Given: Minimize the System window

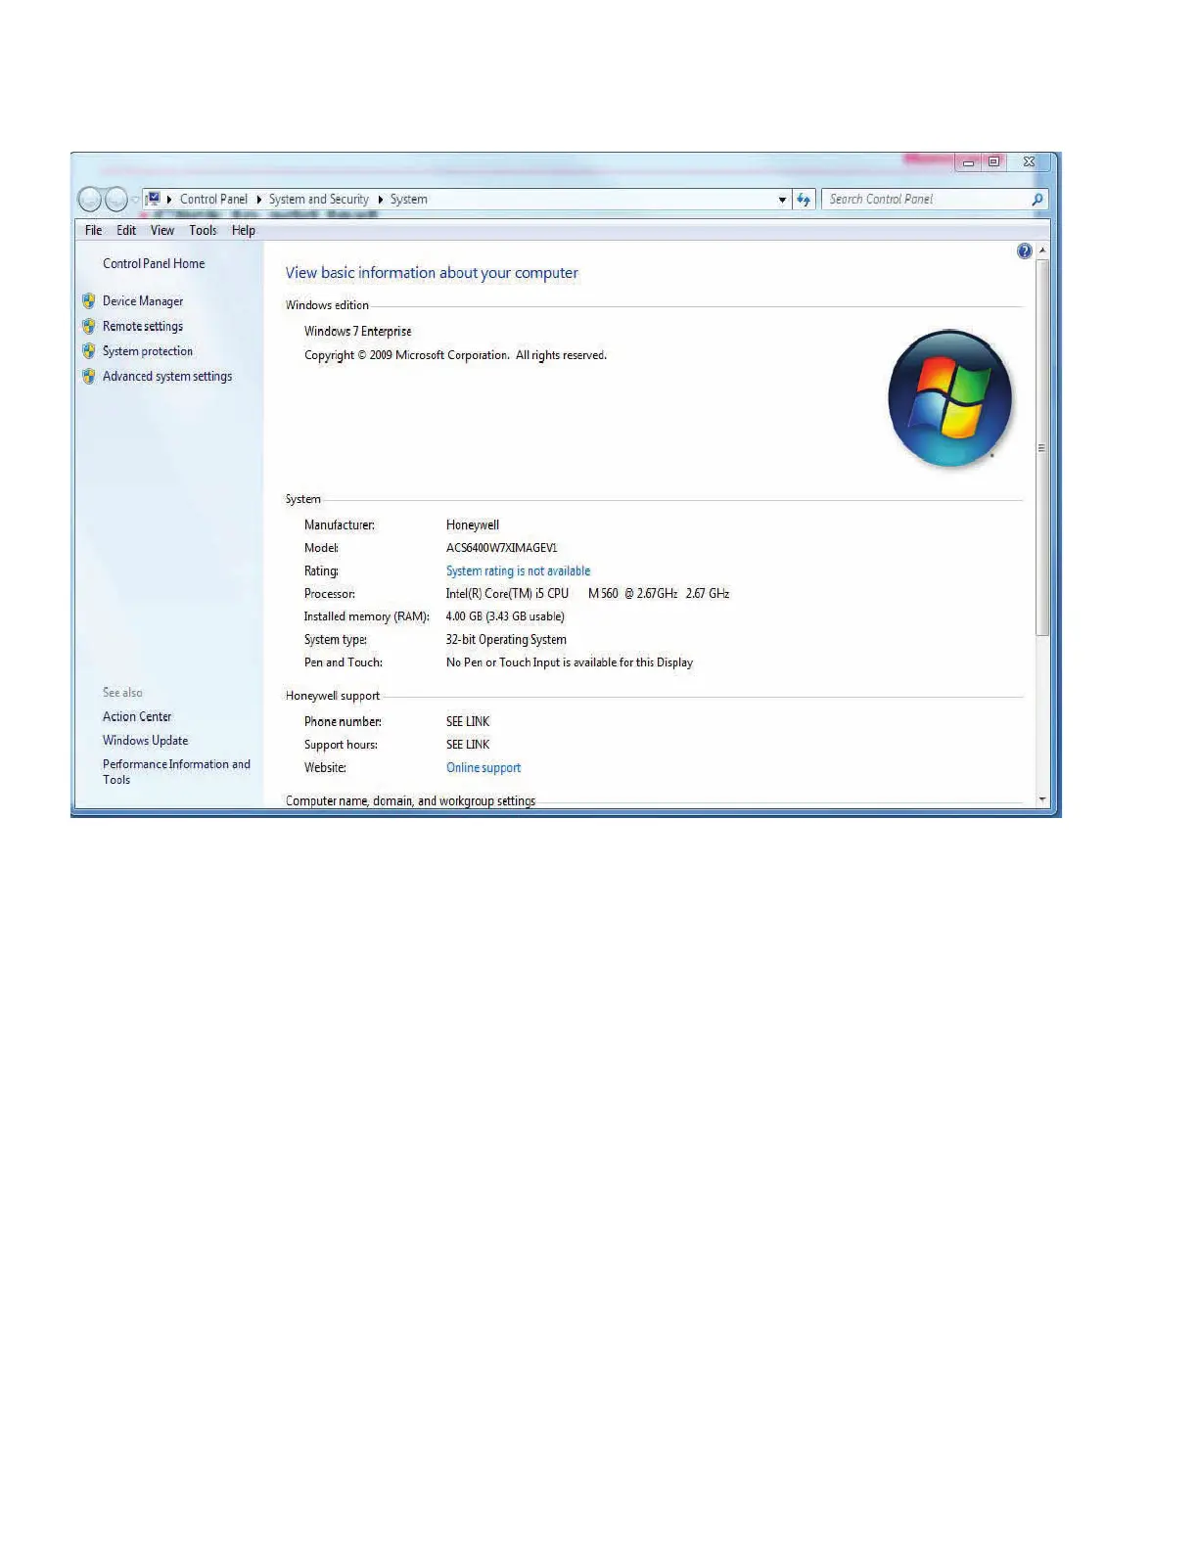Looking at the screenshot, I should click(x=967, y=162).
